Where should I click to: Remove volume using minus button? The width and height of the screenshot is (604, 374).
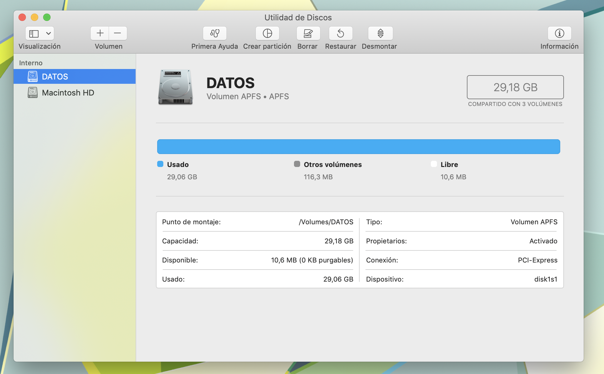coord(117,33)
